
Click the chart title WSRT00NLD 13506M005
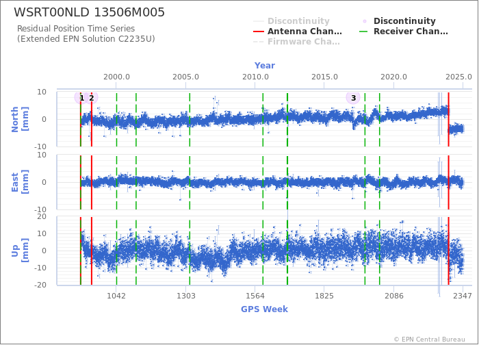click(x=89, y=12)
